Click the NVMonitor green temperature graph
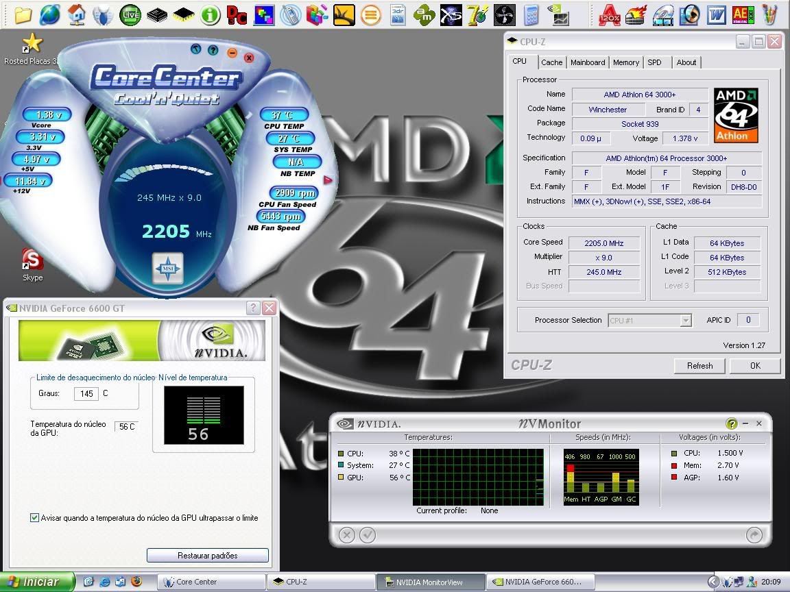Screen dimensions: 790x592 coord(478,477)
